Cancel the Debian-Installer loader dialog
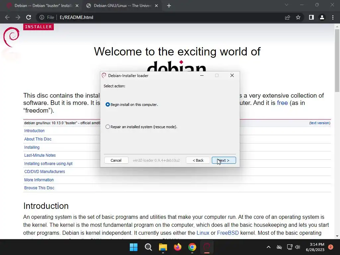This screenshot has width=340, height=255. pos(116,160)
